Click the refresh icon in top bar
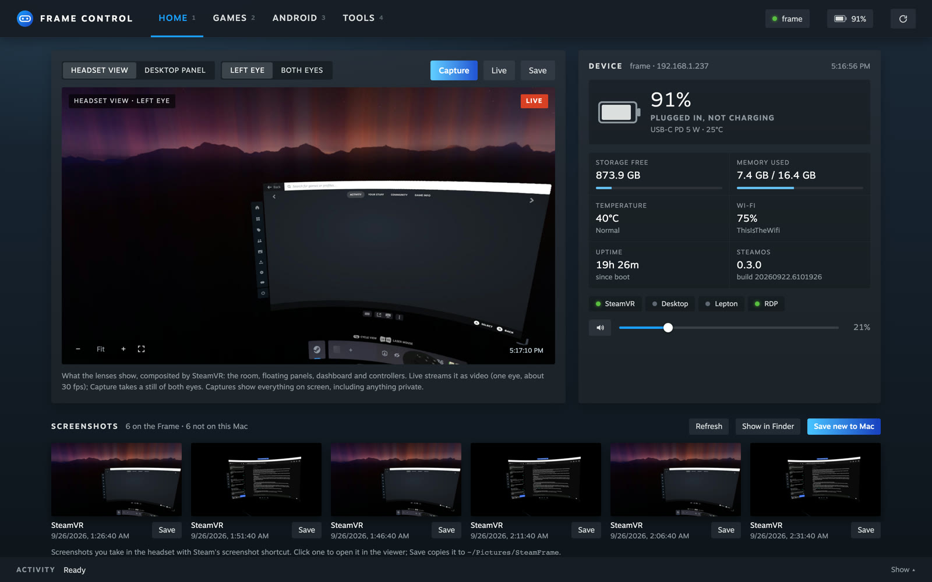The width and height of the screenshot is (932, 582). coord(903,19)
